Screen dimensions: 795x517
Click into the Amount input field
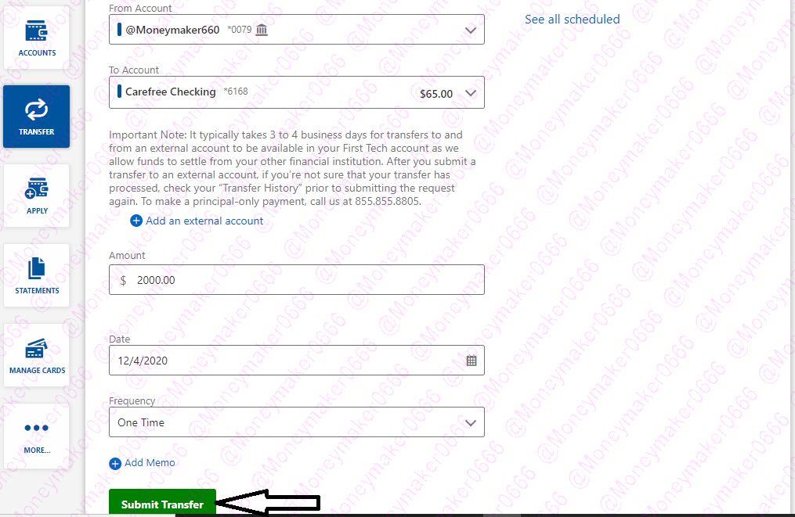296,280
